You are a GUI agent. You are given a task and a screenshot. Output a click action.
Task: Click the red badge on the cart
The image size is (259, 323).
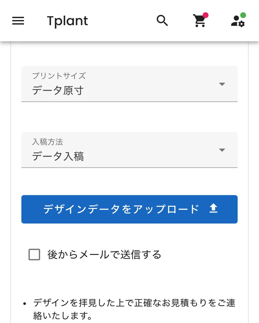pyautogui.click(x=205, y=15)
